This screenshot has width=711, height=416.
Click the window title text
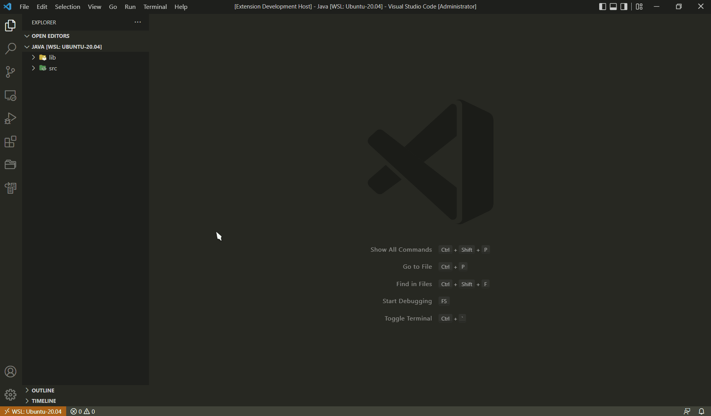(355, 7)
